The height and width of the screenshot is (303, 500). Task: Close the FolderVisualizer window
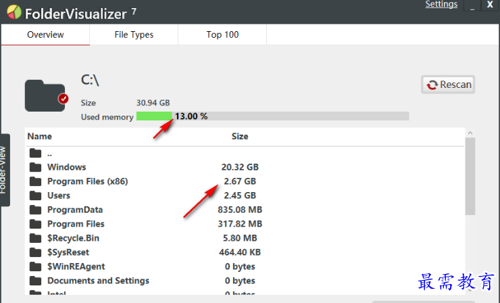point(490,5)
